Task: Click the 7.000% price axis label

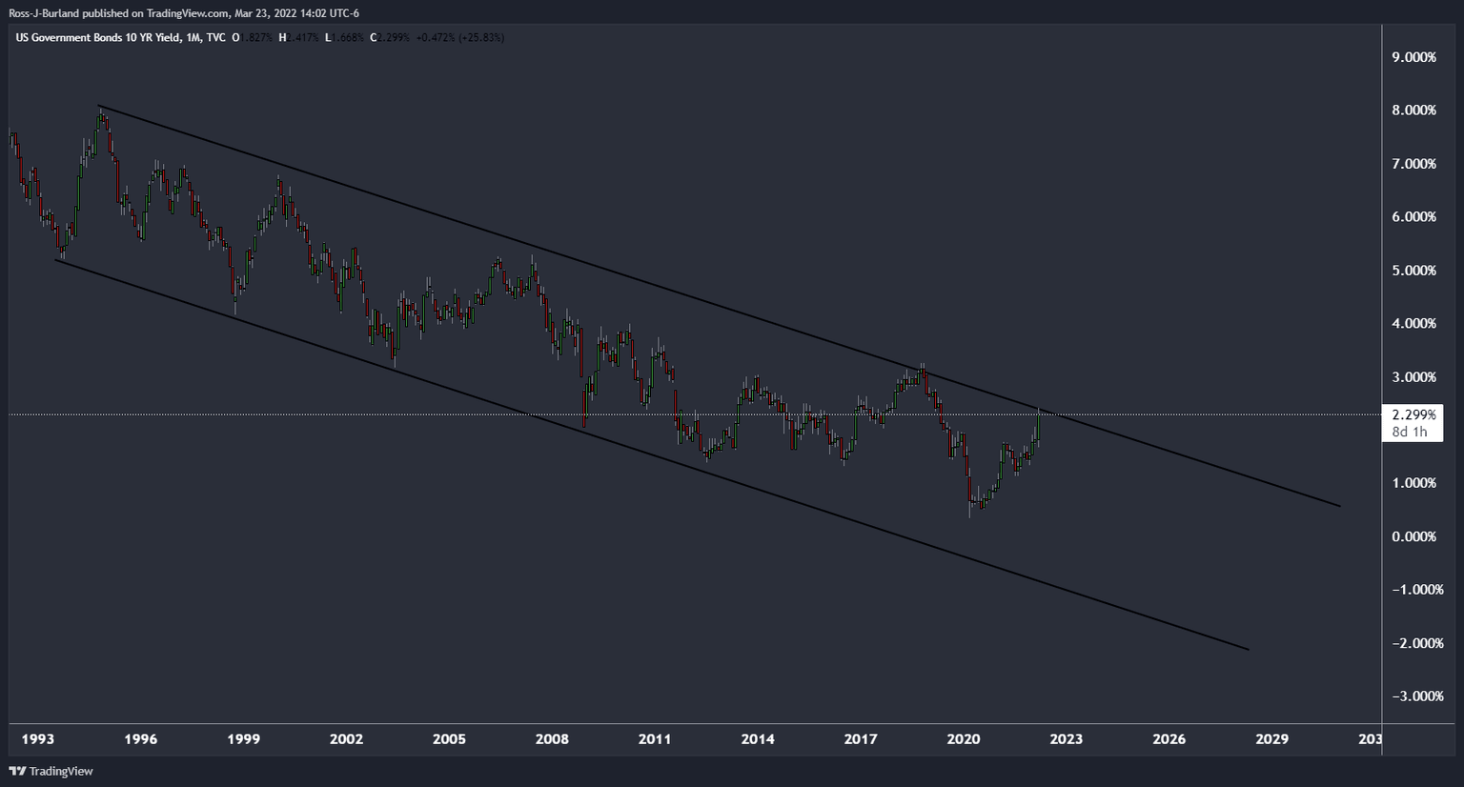Action: [1413, 164]
